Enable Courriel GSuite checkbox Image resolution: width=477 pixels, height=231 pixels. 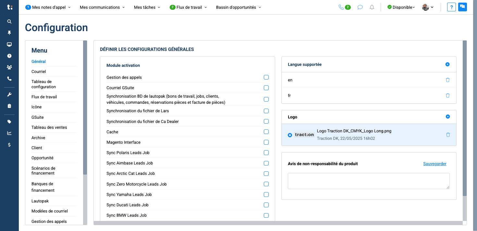click(x=266, y=88)
